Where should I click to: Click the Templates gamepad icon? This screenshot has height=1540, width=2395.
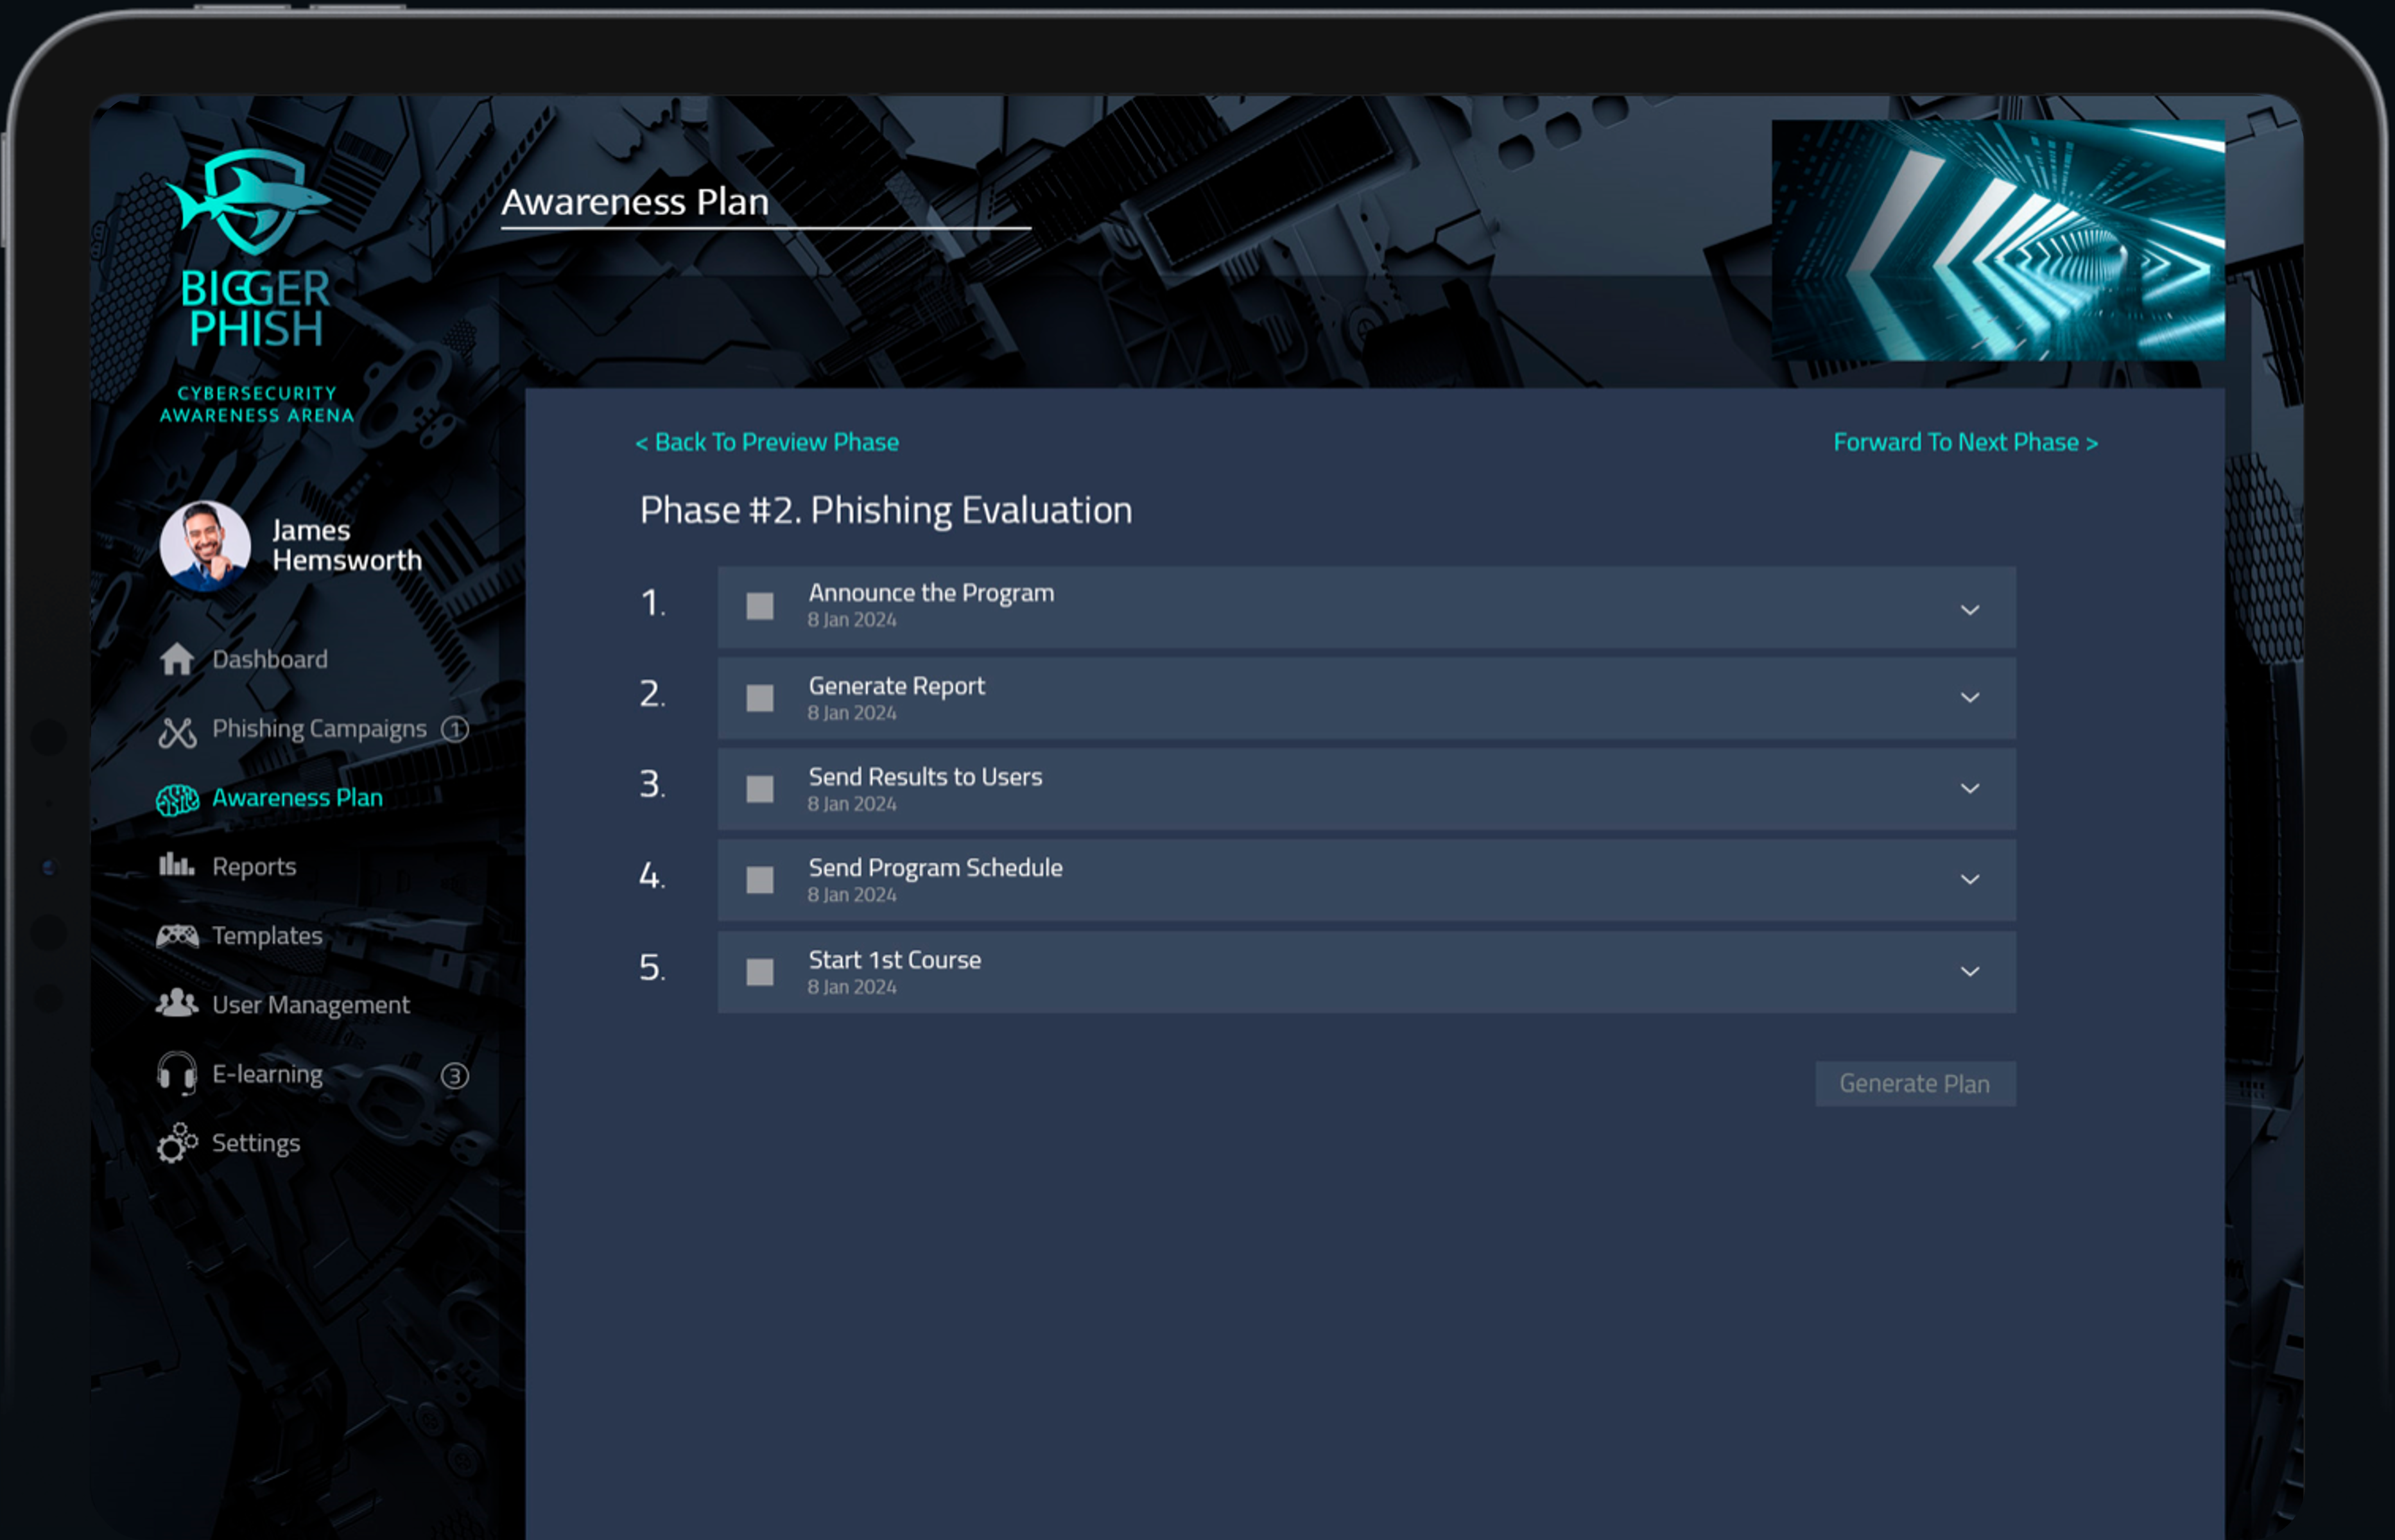coord(177,936)
